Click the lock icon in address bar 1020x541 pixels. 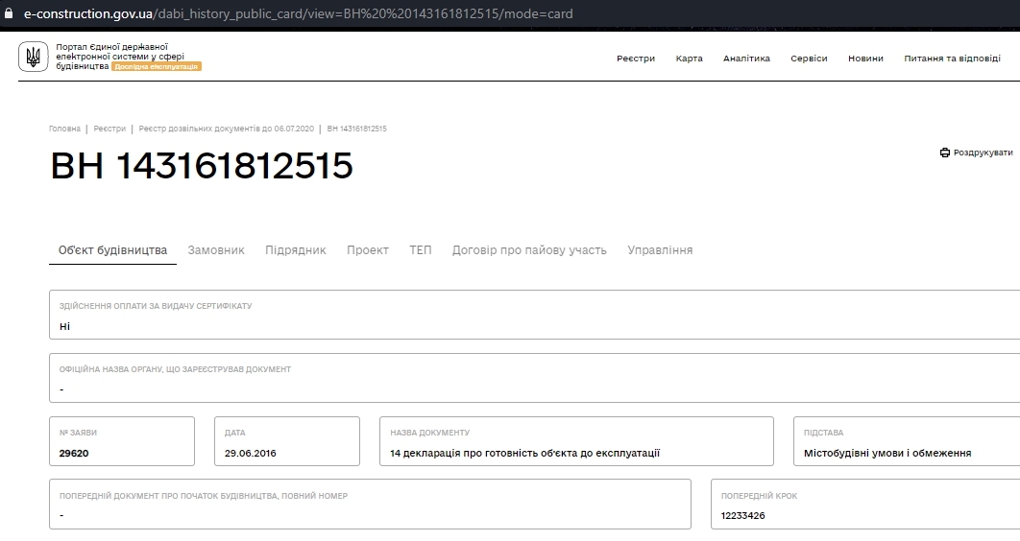(x=9, y=13)
